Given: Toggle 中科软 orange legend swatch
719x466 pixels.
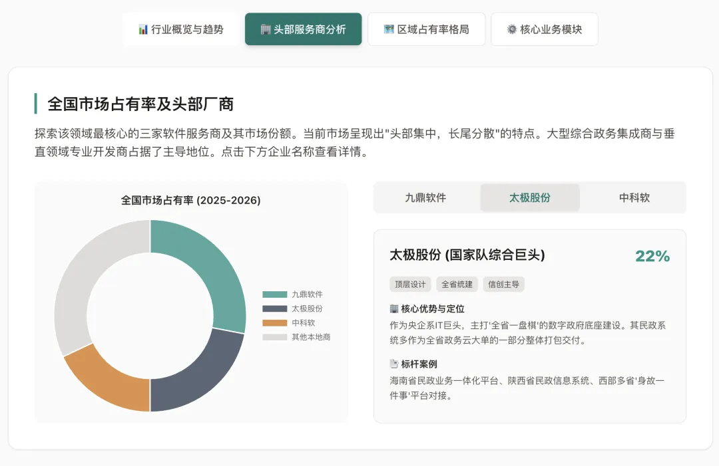Looking at the screenshot, I should click(x=275, y=322).
